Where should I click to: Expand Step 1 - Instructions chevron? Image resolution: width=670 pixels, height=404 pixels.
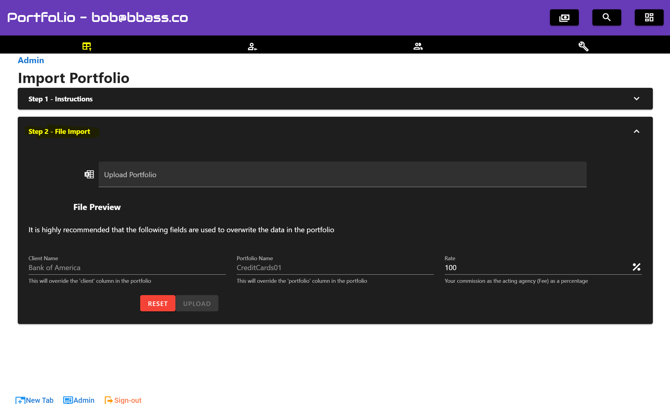pyautogui.click(x=636, y=99)
